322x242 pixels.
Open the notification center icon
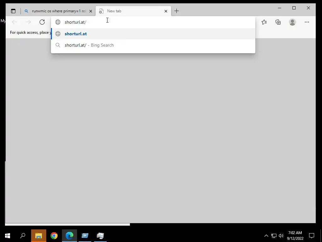point(312,236)
